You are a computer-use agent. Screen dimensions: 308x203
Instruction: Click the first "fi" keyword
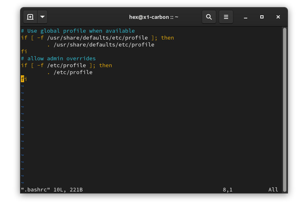coord(24,51)
